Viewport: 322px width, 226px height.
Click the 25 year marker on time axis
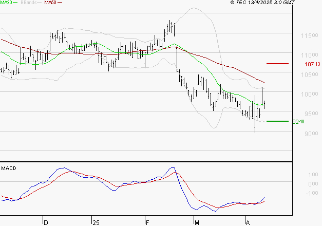96,223
